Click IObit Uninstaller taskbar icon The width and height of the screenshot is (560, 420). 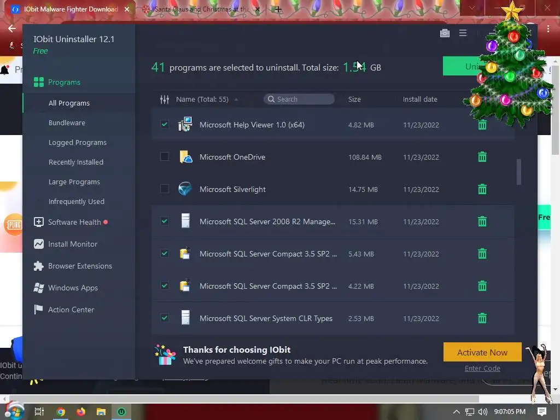[121, 412]
